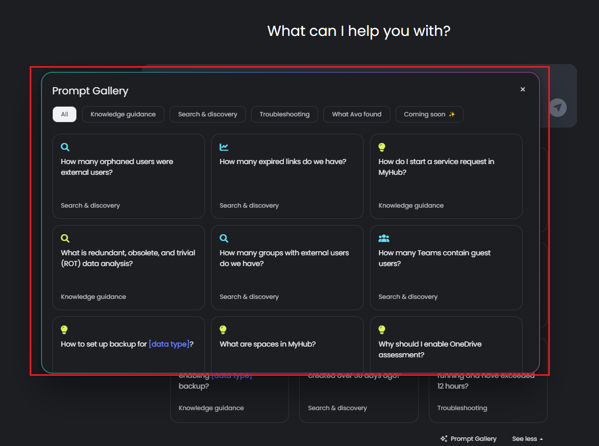This screenshot has height=446, width=599.
Task: Open the What Ava found filter
Action: pyautogui.click(x=357, y=114)
